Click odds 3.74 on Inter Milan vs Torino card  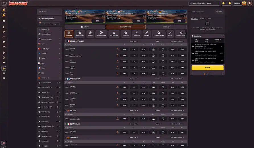point(98,21)
